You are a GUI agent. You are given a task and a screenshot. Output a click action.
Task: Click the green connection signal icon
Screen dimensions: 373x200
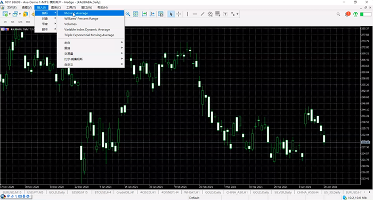point(355,14)
